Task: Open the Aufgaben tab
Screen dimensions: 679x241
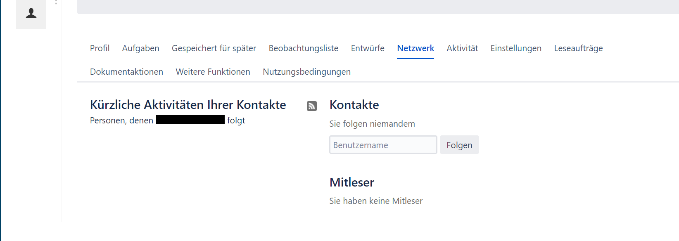Action: click(140, 48)
